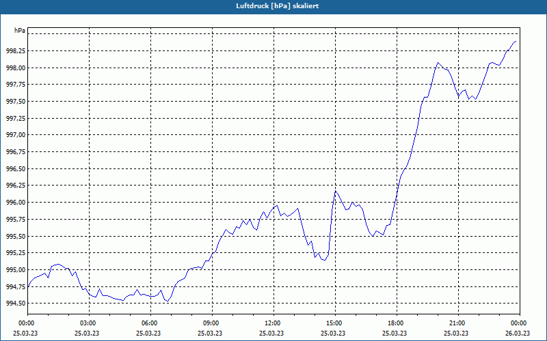Click the title 'Luftdruck [hPa] skaliert'
Viewport: 547px width, 341px height.
pyautogui.click(x=277, y=6)
